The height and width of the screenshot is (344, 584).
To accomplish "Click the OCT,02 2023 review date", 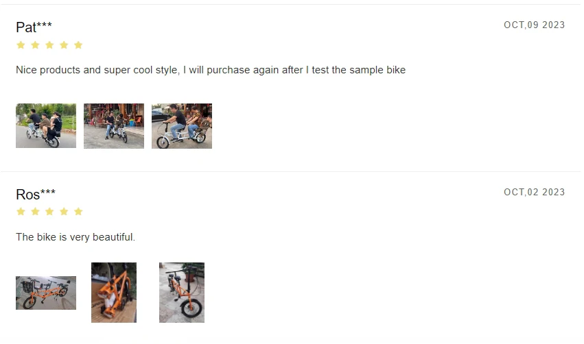I will [534, 193].
